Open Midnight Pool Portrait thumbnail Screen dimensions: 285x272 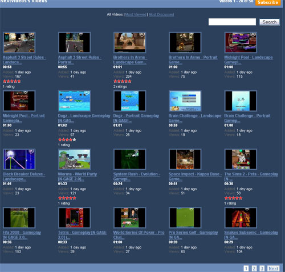(19, 101)
